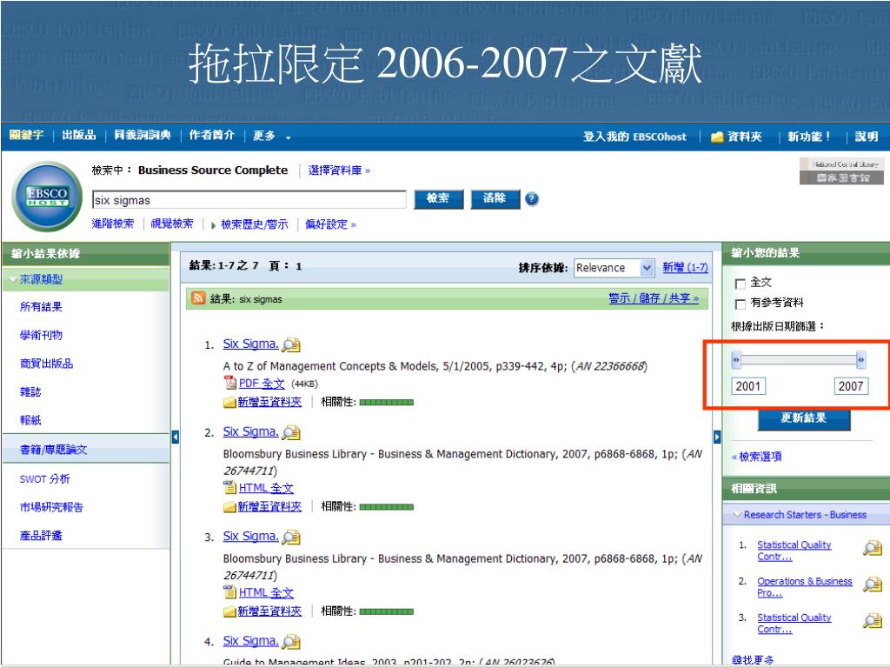Click 登入我的 EBSCOhost link
Viewport: 890px width, 668px height.
(x=634, y=137)
